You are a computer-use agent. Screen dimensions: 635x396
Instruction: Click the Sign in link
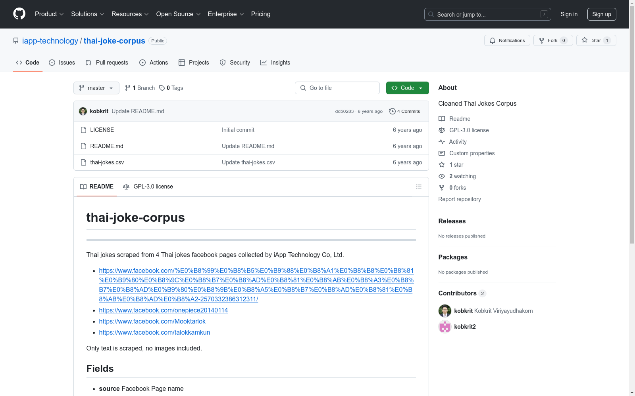(569, 14)
